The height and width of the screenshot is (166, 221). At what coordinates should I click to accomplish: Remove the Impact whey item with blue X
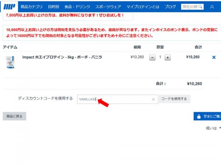[214, 57]
